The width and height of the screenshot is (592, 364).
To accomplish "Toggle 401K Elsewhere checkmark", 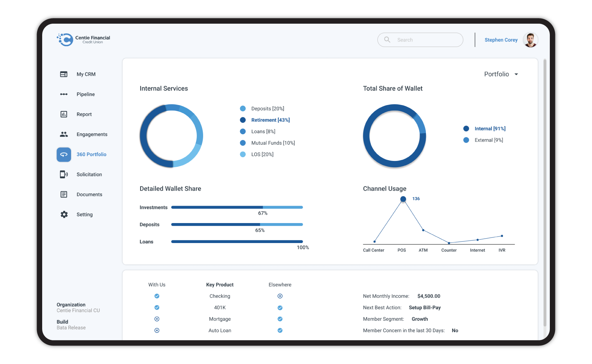I will (280, 308).
